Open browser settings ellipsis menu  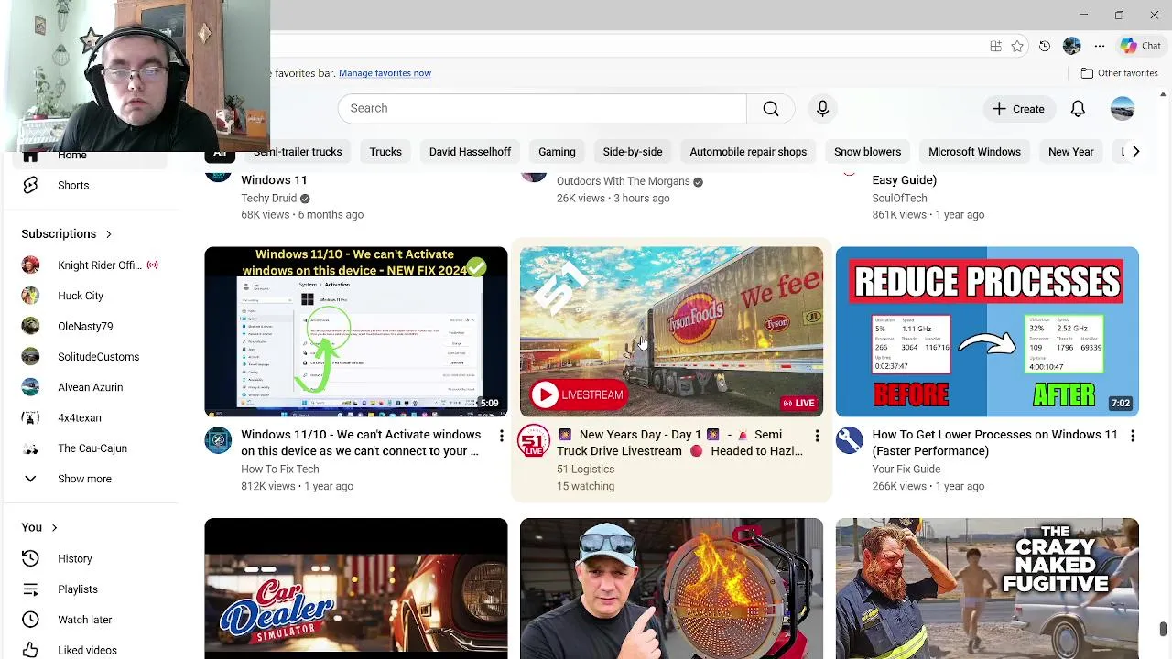(x=1100, y=46)
